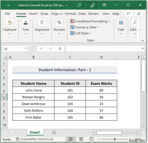The width and height of the screenshot is (148, 143).
Task: Select the cell Finn Balor
Action: tap(33, 117)
